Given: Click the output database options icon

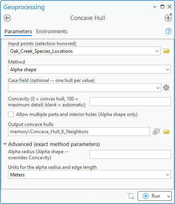Looking at the screenshot, I should pos(156,132).
